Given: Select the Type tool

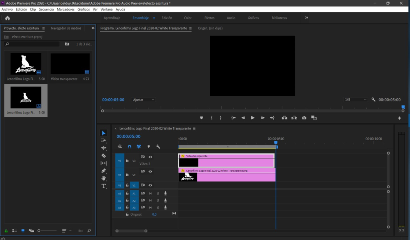Looking at the screenshot, I should 104,186.
